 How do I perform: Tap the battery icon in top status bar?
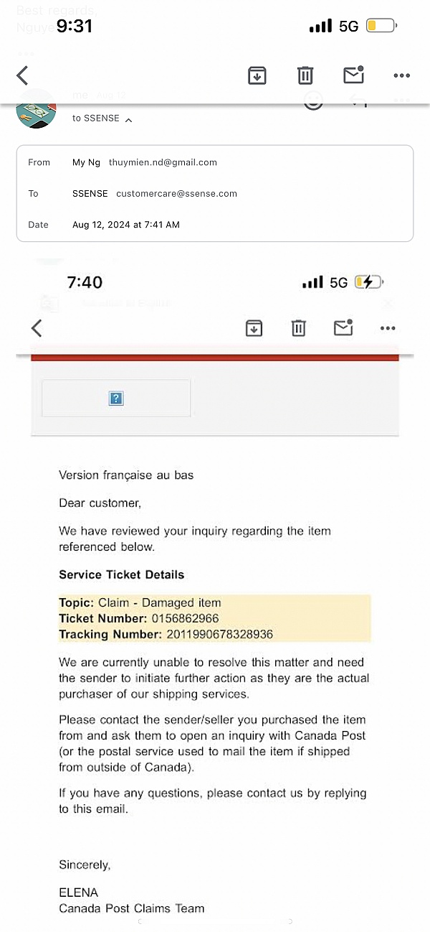(x=381, y=26)
